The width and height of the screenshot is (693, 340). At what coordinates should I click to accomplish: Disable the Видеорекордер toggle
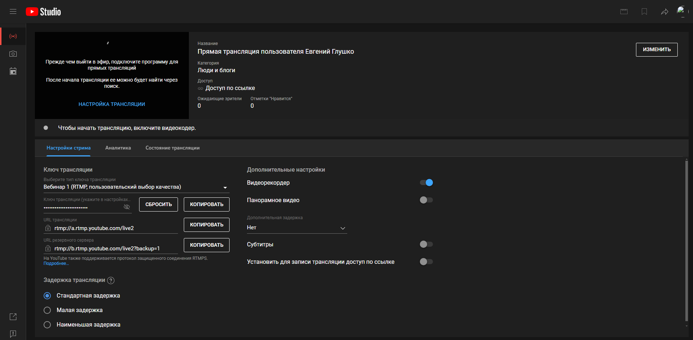[426, 183]
